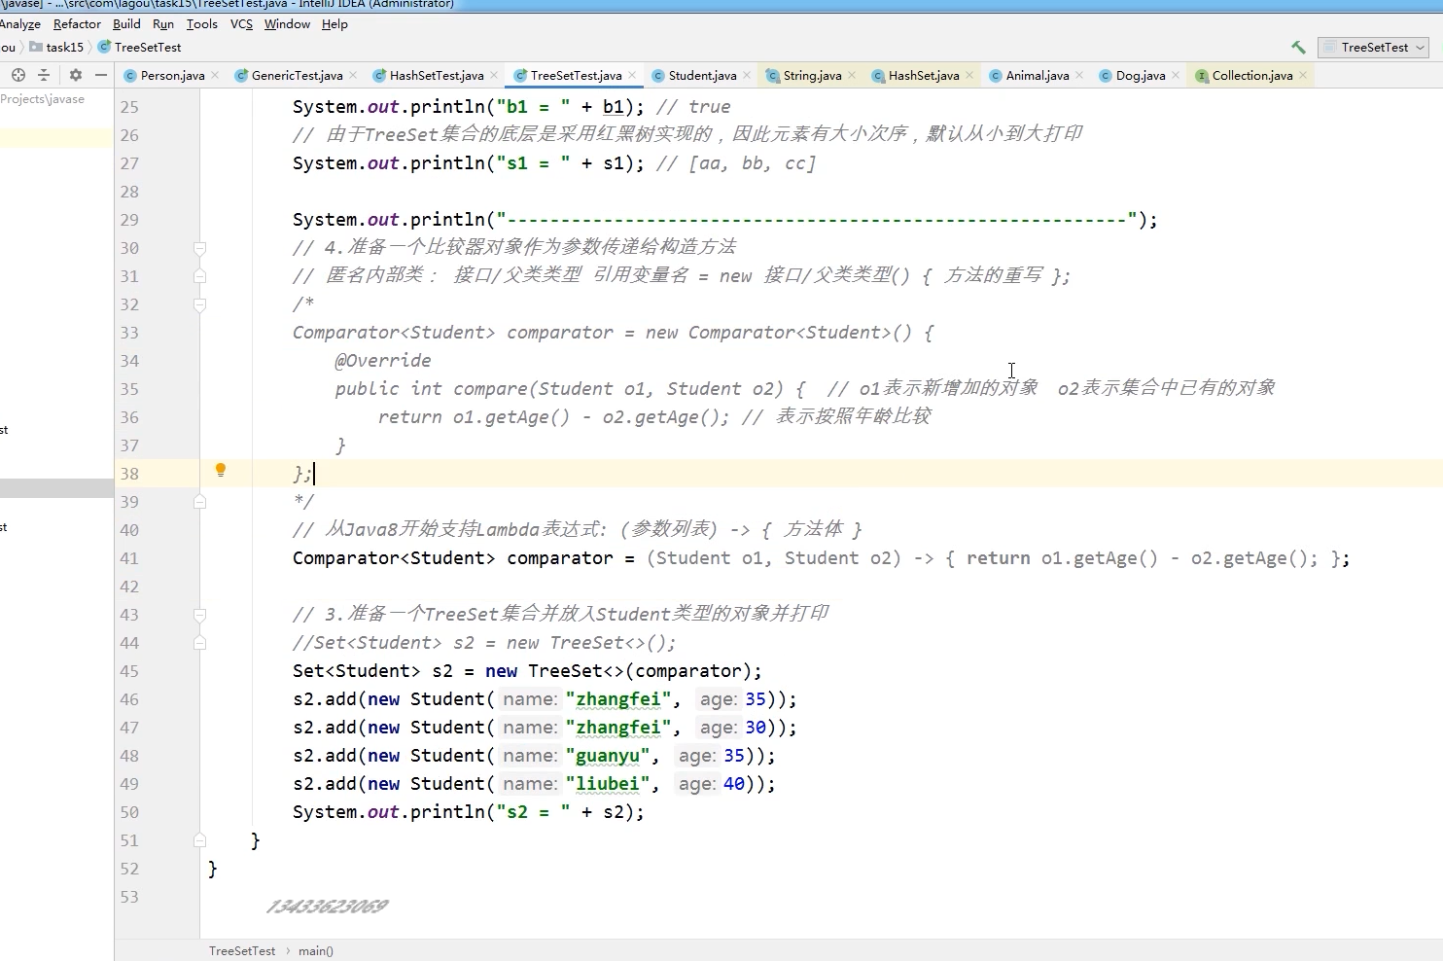Open the VCS menu

point(241,24)
